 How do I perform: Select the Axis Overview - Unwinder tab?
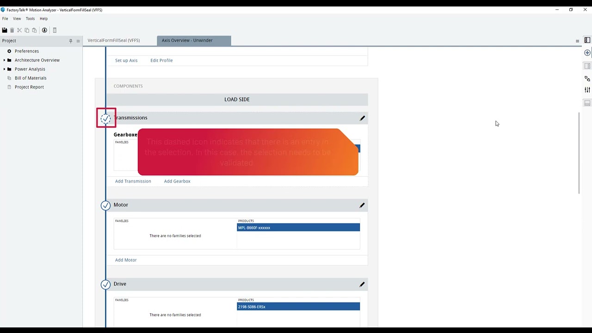[194, 40]
